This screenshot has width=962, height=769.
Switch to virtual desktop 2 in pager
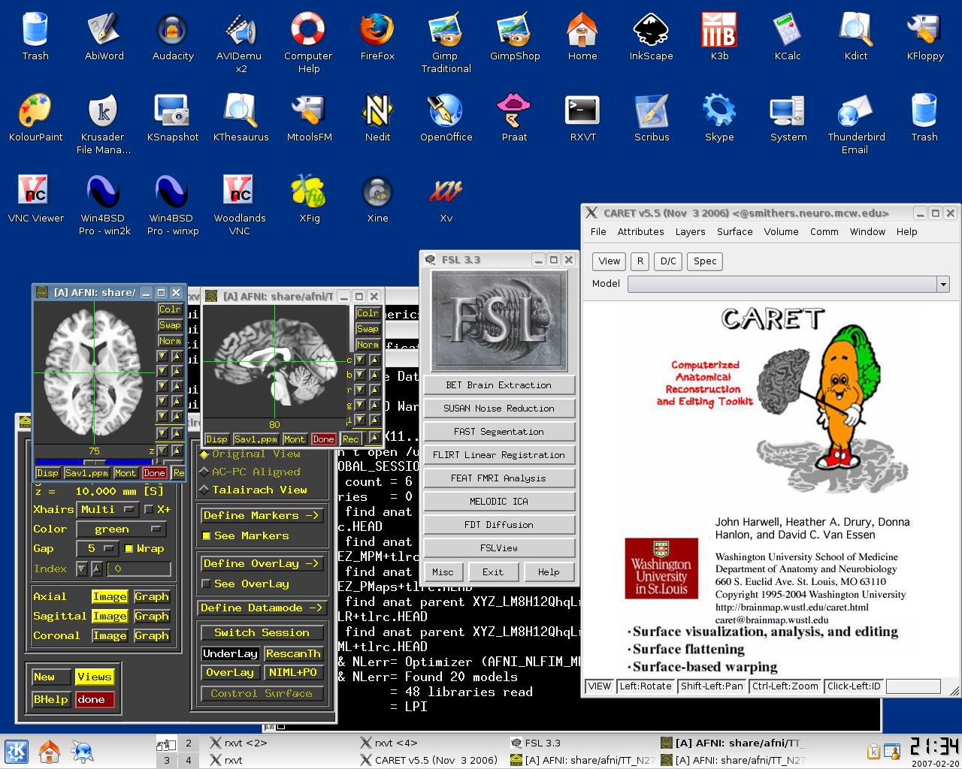point(189,743)
